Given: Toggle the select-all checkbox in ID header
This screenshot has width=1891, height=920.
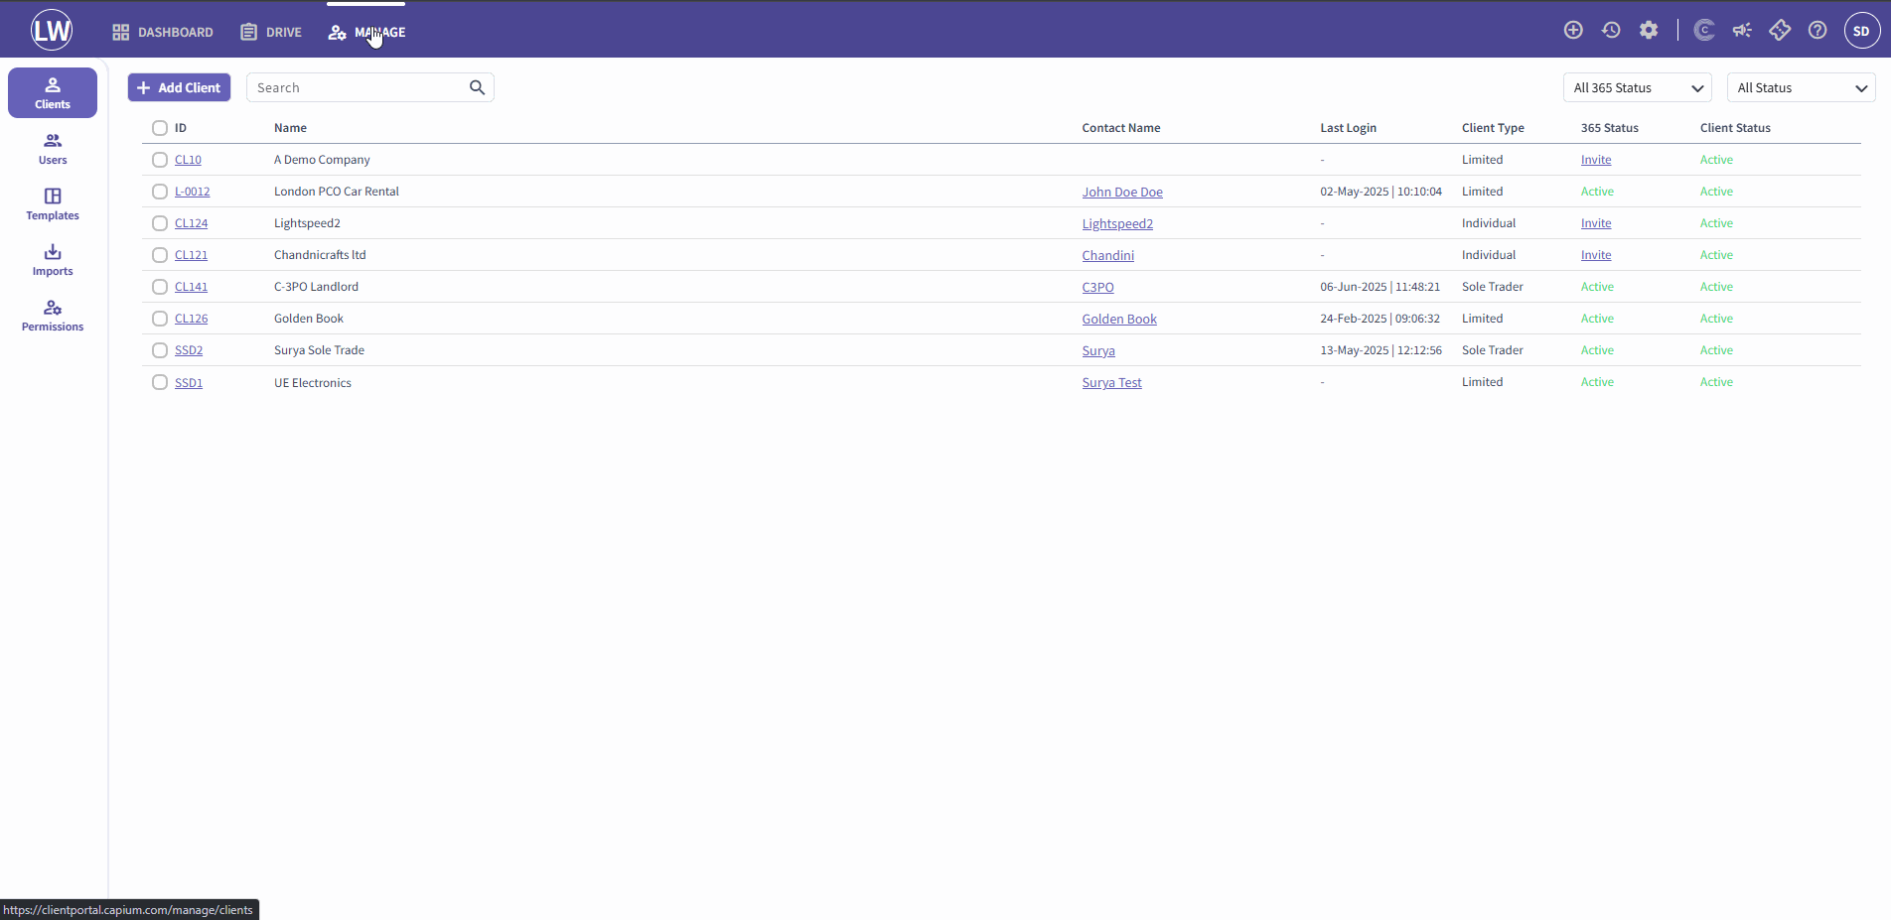Looking at the screenshot, I should pyautogui.click(x=160, y=128).
